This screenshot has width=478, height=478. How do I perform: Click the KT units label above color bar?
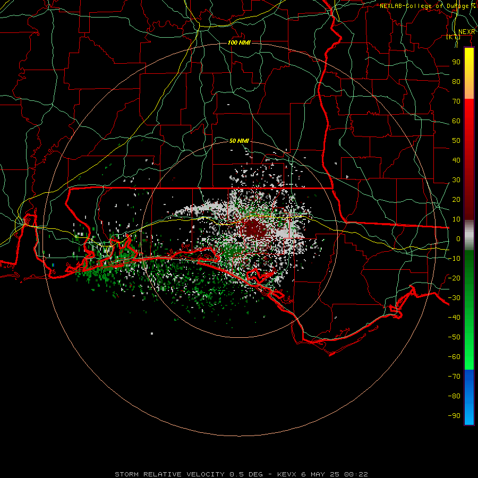click(x=454, y=37)
